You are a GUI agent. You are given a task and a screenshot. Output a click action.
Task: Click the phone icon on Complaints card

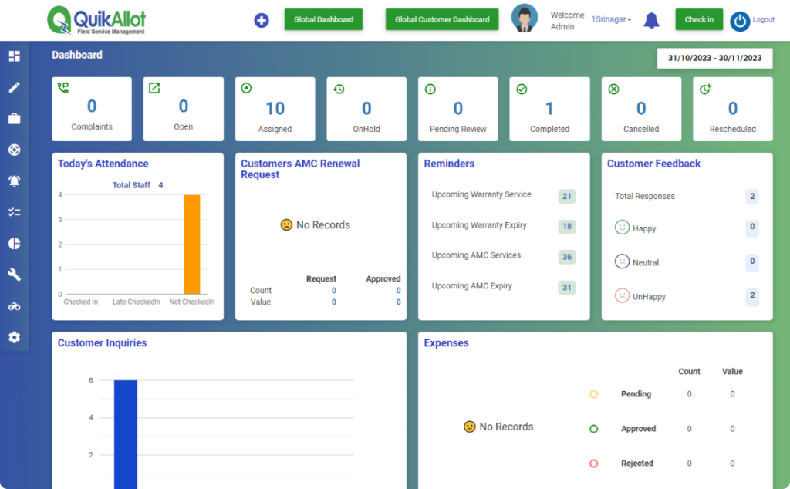click(63, 88)
